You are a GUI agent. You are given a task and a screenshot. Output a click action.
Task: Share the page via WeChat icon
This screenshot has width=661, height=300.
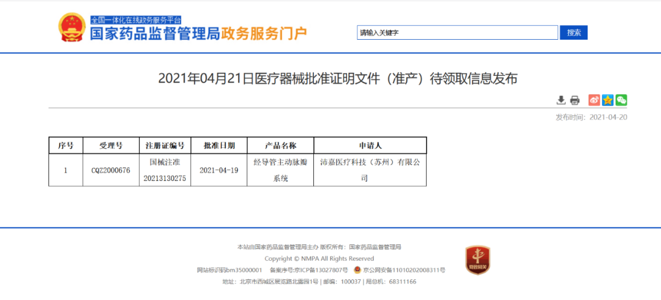pos(621,100)
